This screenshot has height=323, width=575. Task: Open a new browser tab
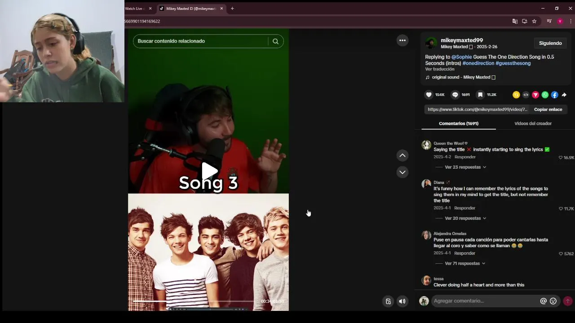coord(232,9)
